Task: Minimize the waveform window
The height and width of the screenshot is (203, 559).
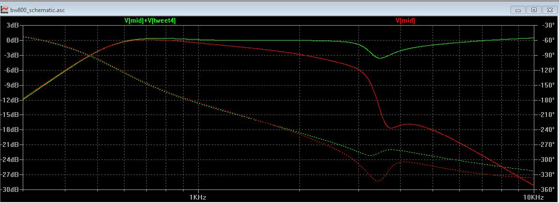Action: (518, 10)
